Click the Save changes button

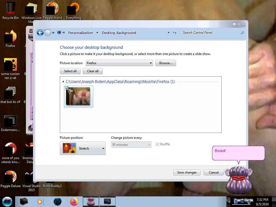(x=187, y=172)
